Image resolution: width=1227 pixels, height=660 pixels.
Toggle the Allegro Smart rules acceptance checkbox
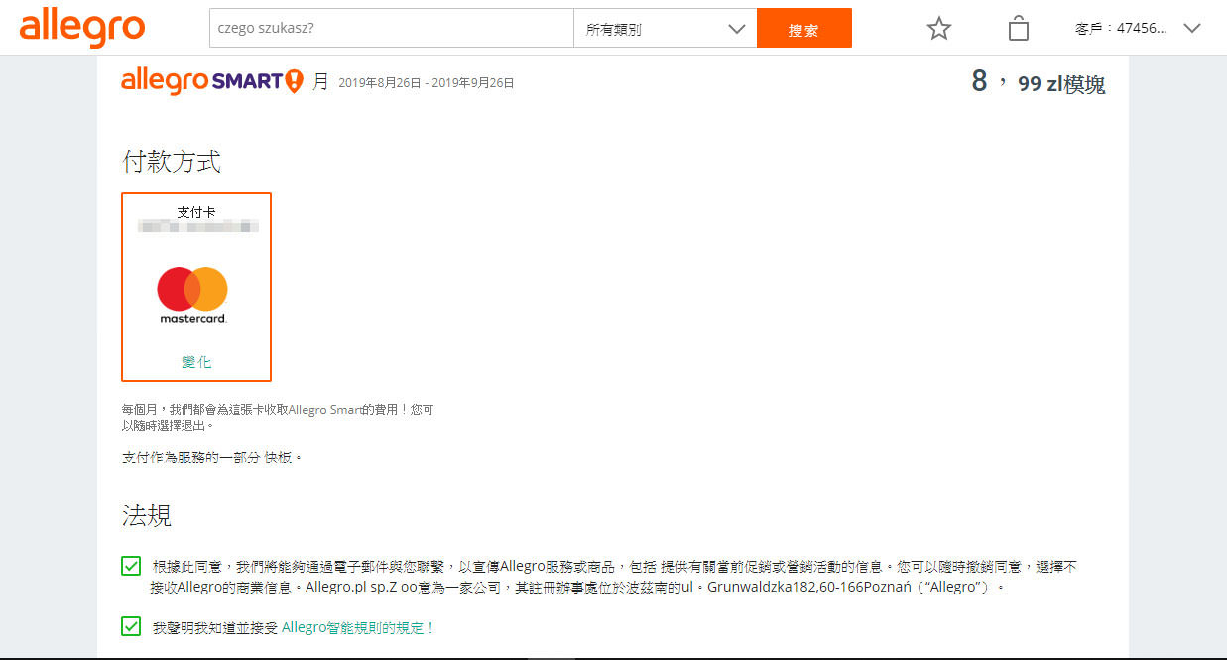(131, 626)
